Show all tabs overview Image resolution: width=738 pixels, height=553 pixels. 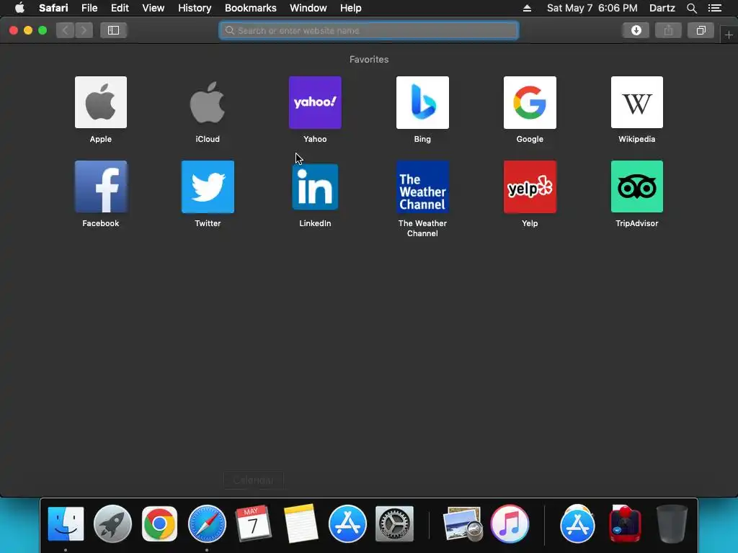[701, 30]
